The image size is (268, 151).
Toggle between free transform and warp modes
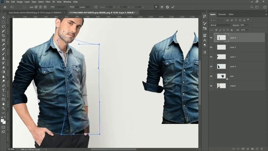click(x=156, y=7)
